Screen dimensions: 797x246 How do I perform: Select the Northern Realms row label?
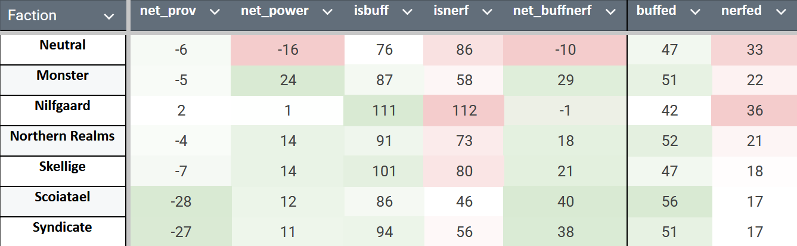[63, 136]
